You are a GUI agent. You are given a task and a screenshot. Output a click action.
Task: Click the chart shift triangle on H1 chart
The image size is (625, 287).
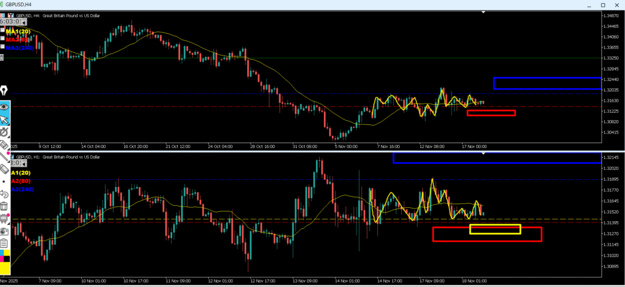coord(483,153)
